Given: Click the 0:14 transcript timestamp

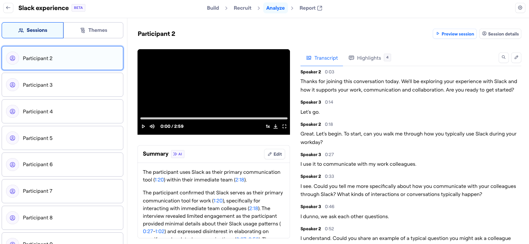Looking at the screenshot, I should (x=329, y=102).
